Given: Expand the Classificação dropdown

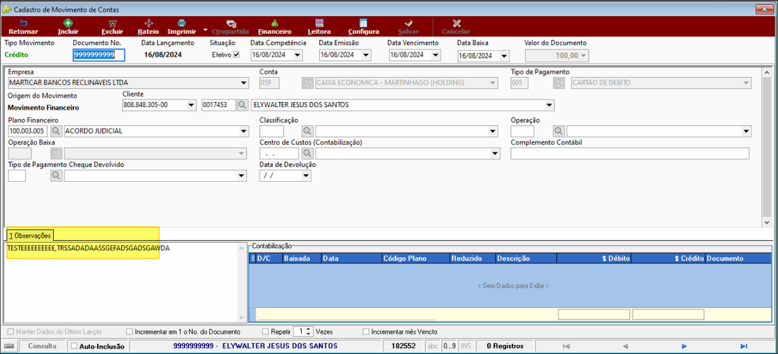Looking at the screenshot, I should 493,131.
